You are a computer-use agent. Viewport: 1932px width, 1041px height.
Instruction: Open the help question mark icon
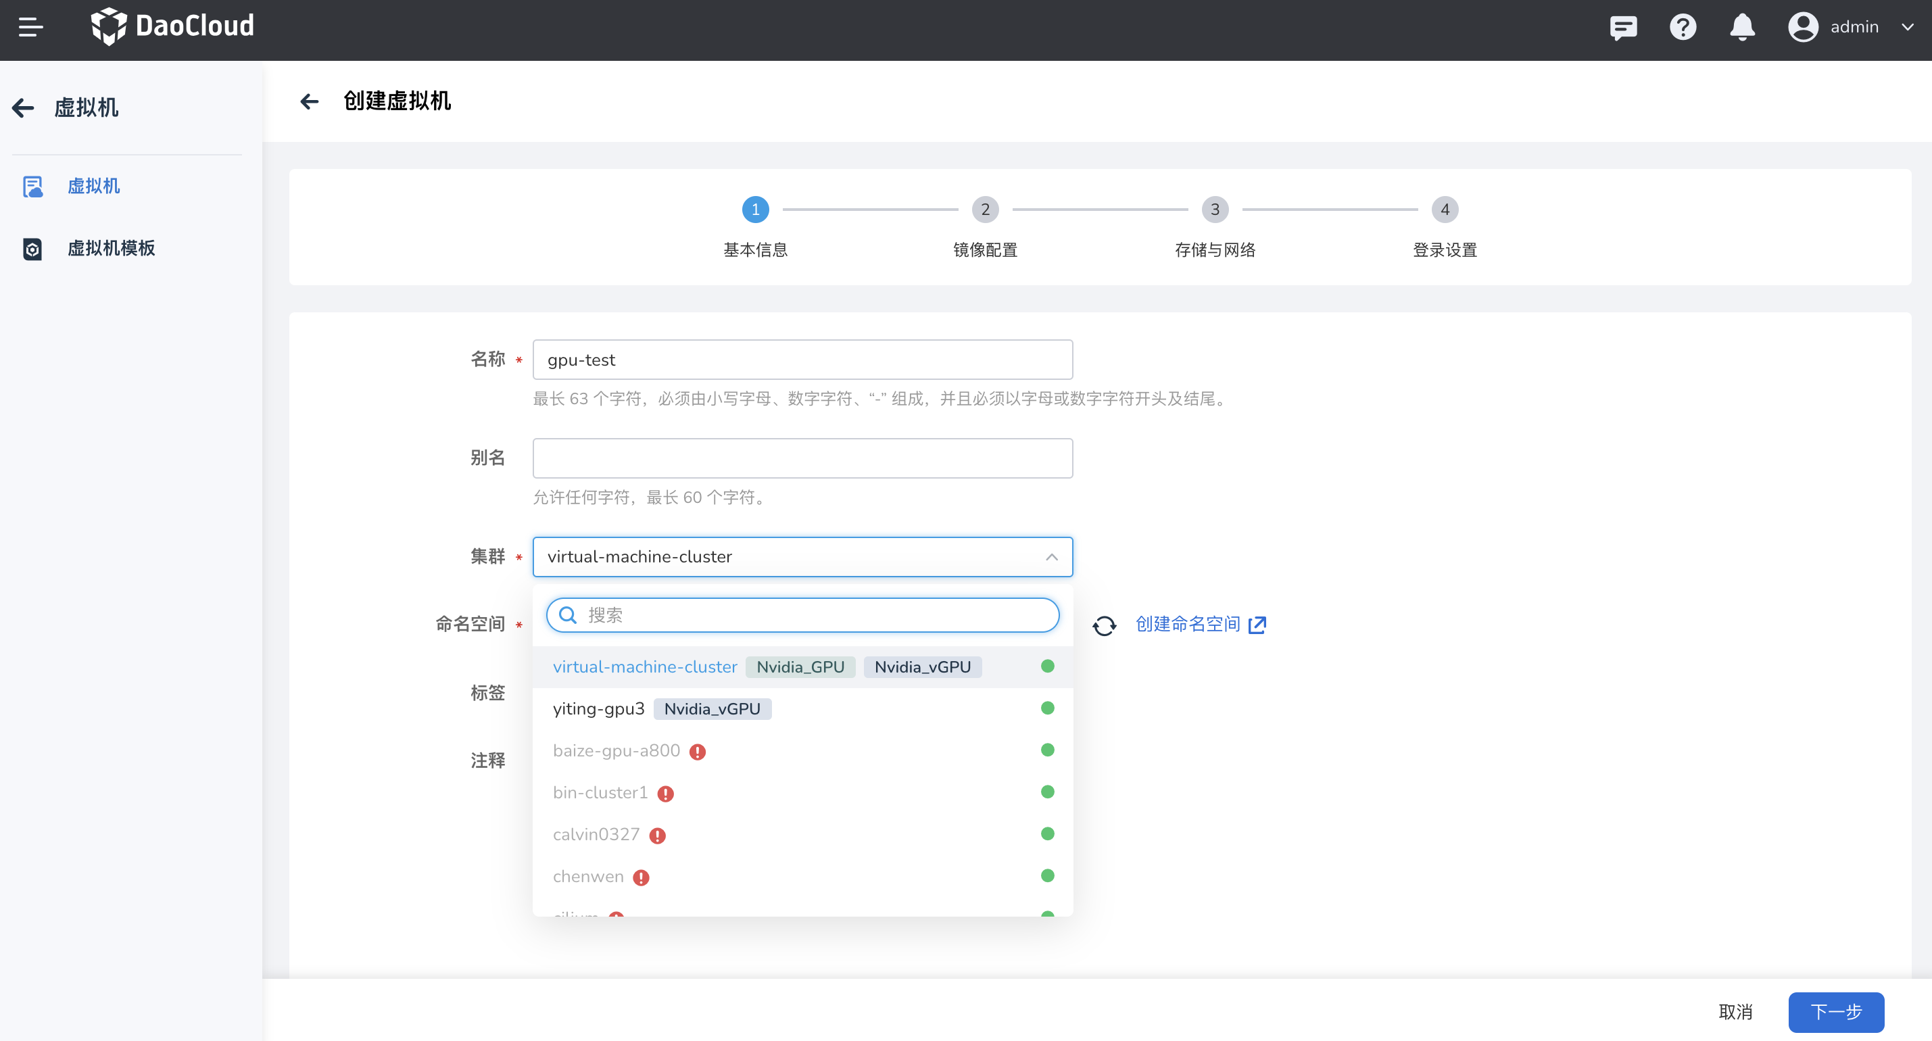click(1683, 28)
